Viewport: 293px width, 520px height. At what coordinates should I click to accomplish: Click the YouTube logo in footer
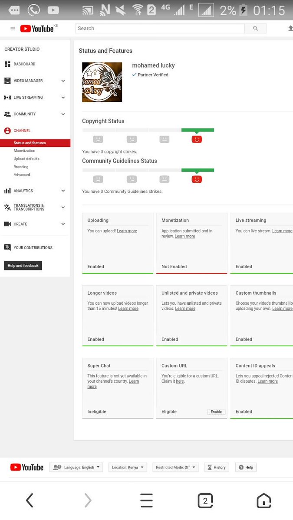27,467
